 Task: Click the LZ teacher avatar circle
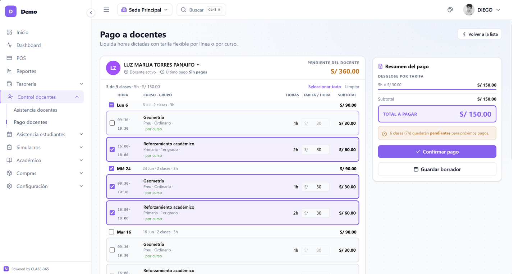coord(113,68)
